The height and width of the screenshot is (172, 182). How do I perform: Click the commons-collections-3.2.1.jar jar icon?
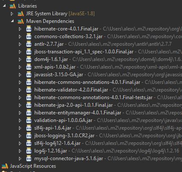click(x=29, y=36)
